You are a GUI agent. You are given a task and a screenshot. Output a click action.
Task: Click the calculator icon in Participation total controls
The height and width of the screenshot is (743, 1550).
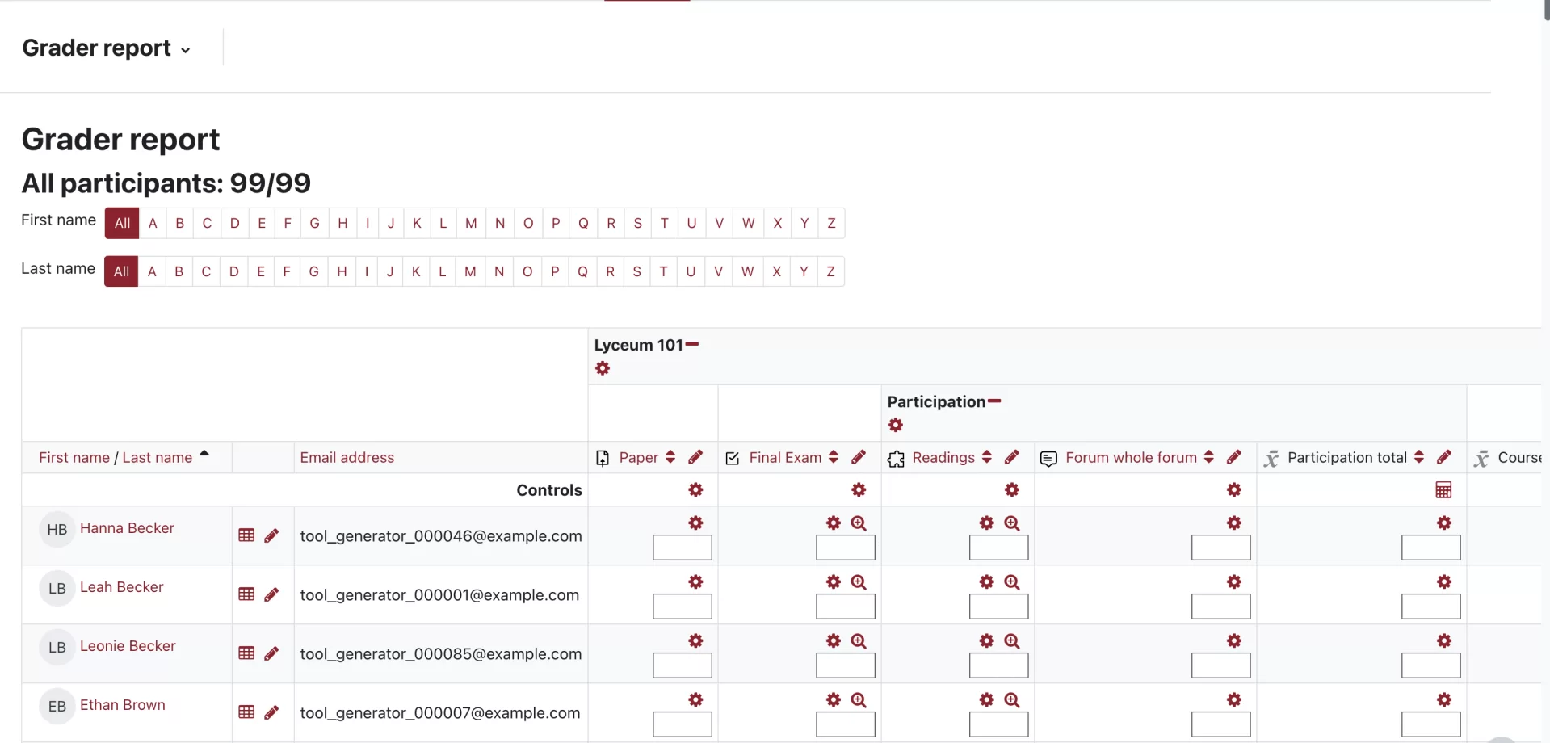[1443, 490]
